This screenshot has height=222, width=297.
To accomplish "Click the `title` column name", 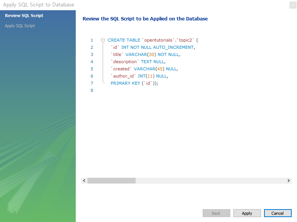I will tap(117, 54).
